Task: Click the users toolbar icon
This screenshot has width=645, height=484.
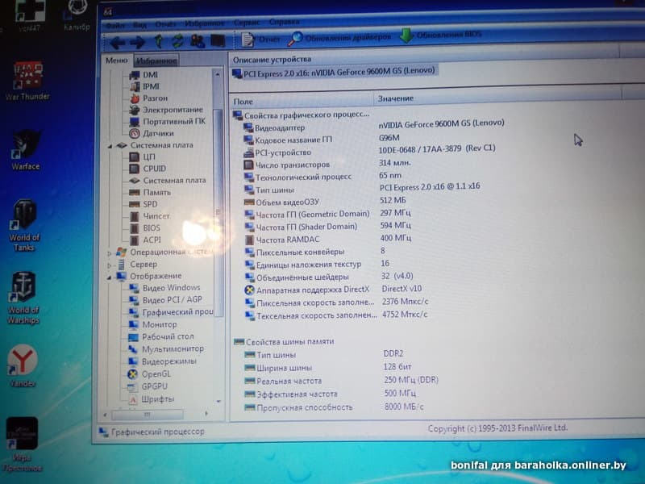Action: click(198, 41)
